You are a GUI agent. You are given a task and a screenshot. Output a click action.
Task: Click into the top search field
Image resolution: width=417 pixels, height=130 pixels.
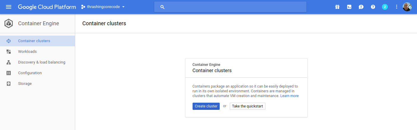230,7
